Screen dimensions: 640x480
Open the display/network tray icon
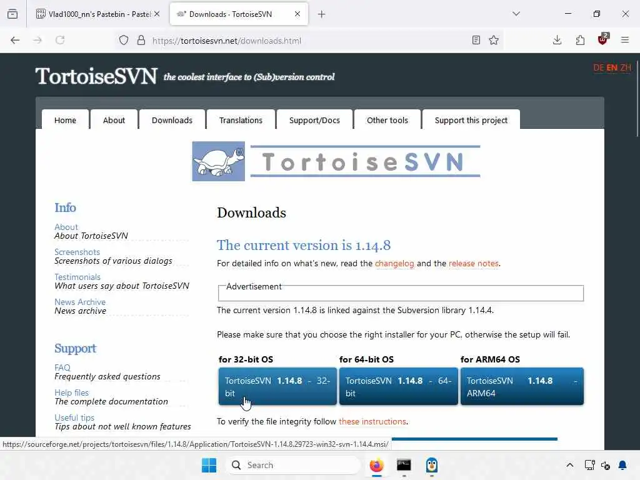pos(589,465)
